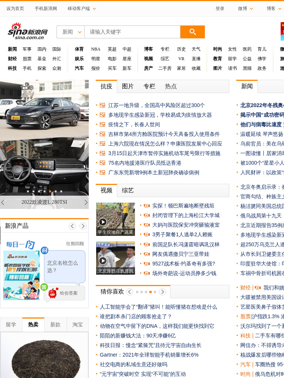Switch to the 热点 tab
Image resolution: width=284 pixels, height=378 pixels.
point(171,86)
